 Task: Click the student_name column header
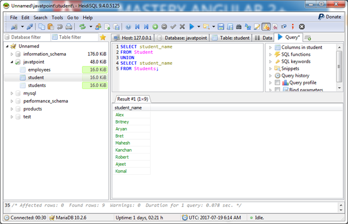[132, 108]
